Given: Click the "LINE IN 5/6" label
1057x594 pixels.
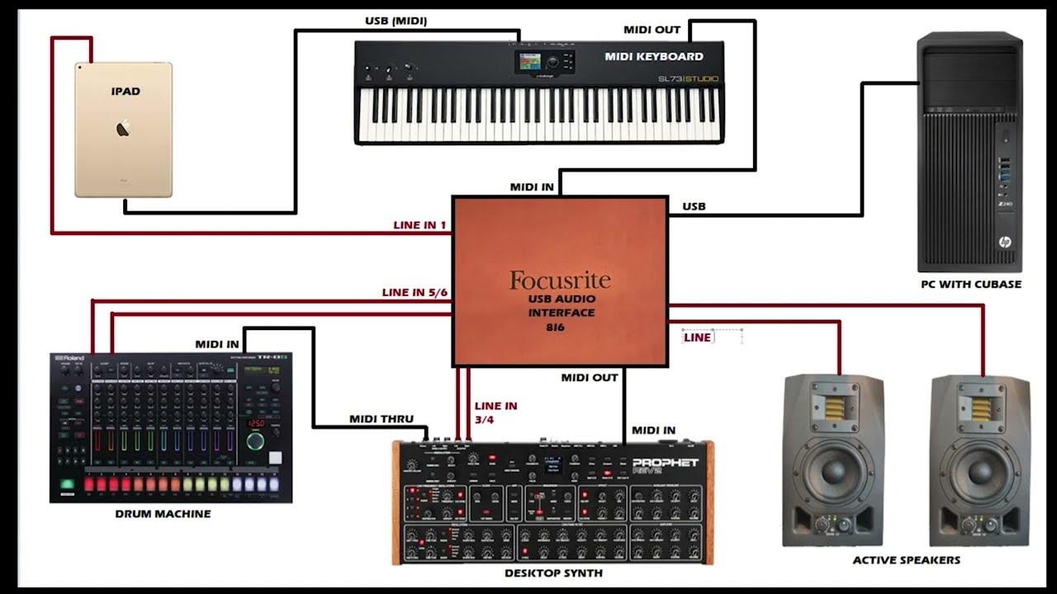Looking at the screenshot, I should (x=415, y=292).
